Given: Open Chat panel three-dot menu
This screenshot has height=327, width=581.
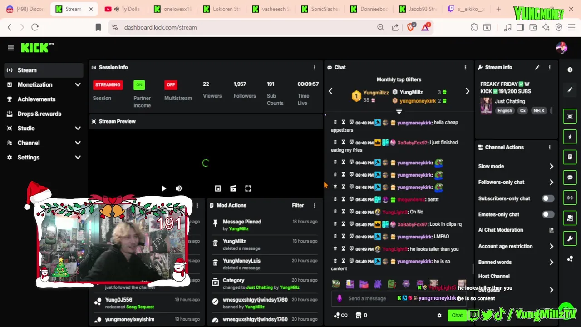Looking at the screenshot, I should tap(465, 67).
